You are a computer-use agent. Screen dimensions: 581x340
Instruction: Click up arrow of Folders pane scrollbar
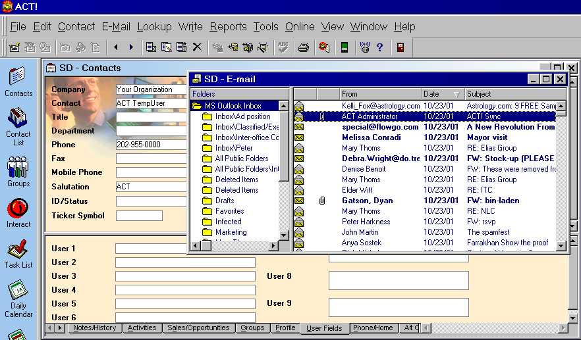(283, 106)
